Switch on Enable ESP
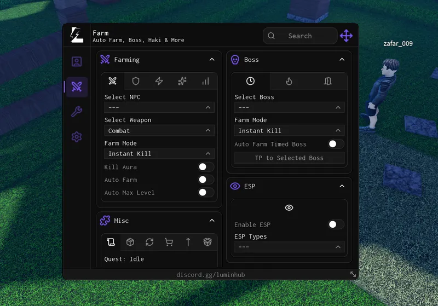This screenshot has width=438, height=306. pyautogui.click(x=336, y=224)
